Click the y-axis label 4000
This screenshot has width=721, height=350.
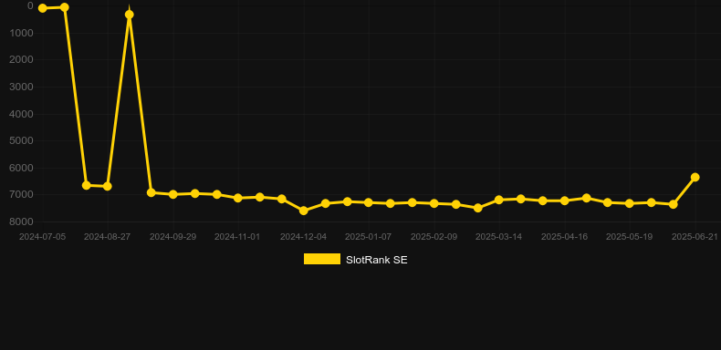(22, 113)
